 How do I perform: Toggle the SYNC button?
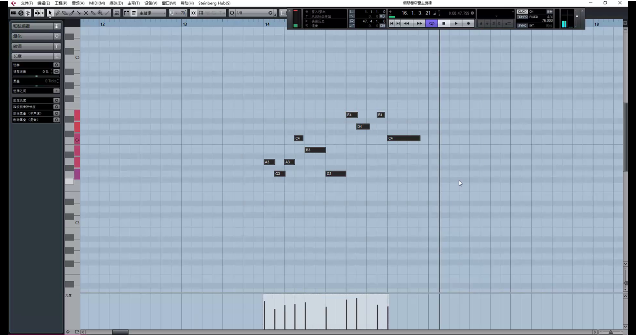pyautogui.click(x=522, y=25)
